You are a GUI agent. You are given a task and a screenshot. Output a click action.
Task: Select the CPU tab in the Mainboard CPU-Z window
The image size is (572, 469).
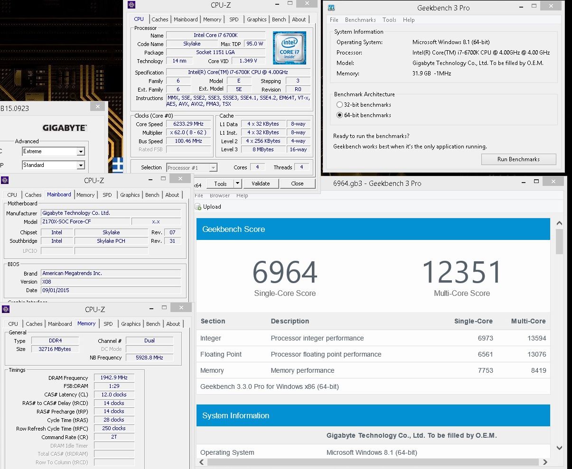tap(12, 195)
